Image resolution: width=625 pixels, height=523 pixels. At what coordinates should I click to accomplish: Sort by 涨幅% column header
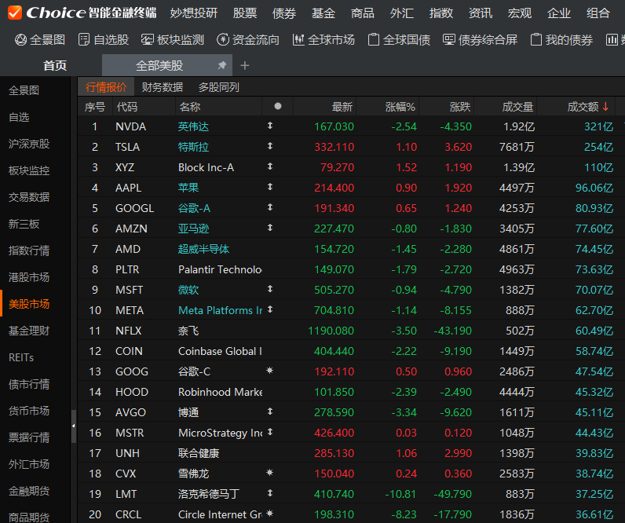pyautogui.click(x=400, y=107)
